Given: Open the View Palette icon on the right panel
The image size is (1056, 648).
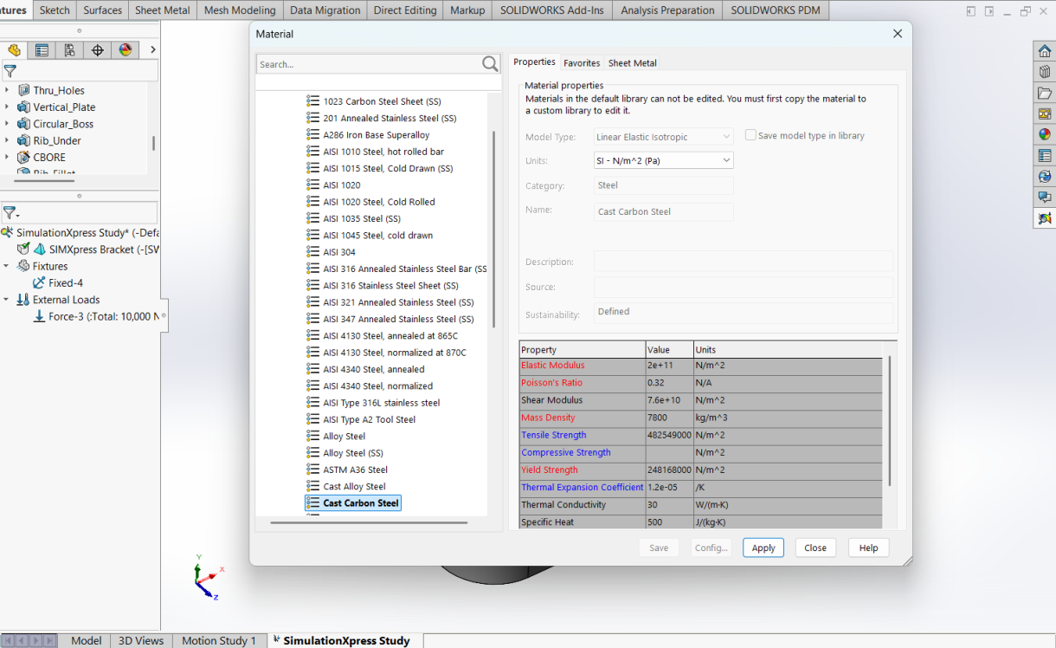Looking at the screenshot, I should (x=1044, y=113).
